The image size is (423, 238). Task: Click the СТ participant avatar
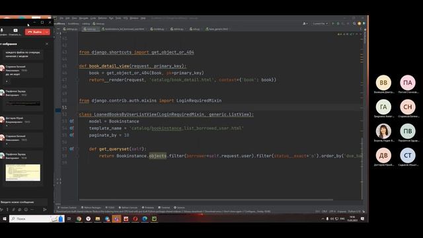[408, 155]
